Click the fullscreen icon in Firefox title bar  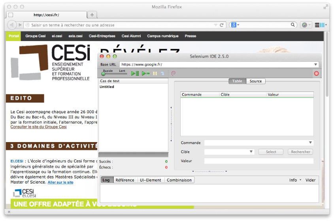(x=325, y=7)
